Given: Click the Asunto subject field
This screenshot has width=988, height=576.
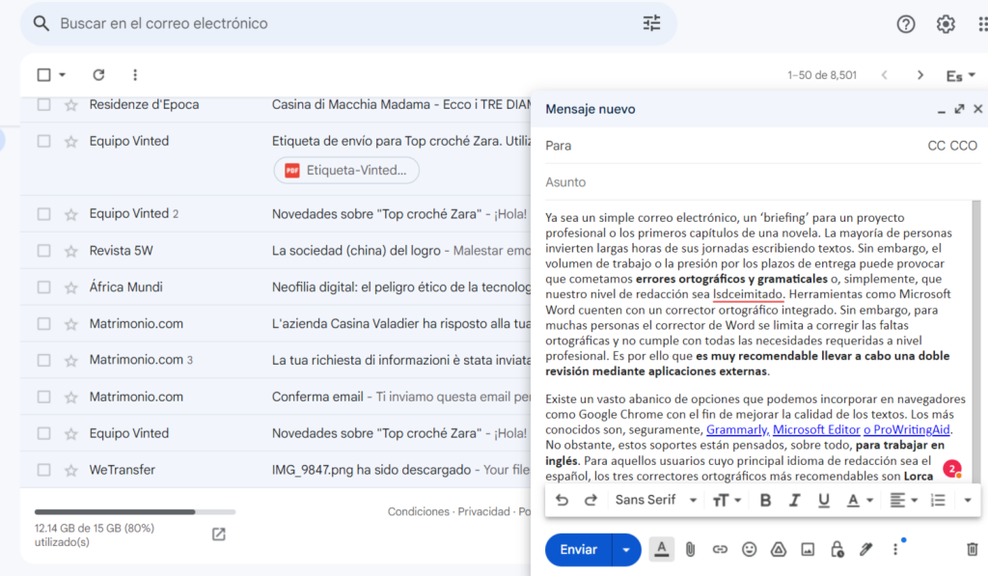Looking at the screenshot, I should 753,182.
